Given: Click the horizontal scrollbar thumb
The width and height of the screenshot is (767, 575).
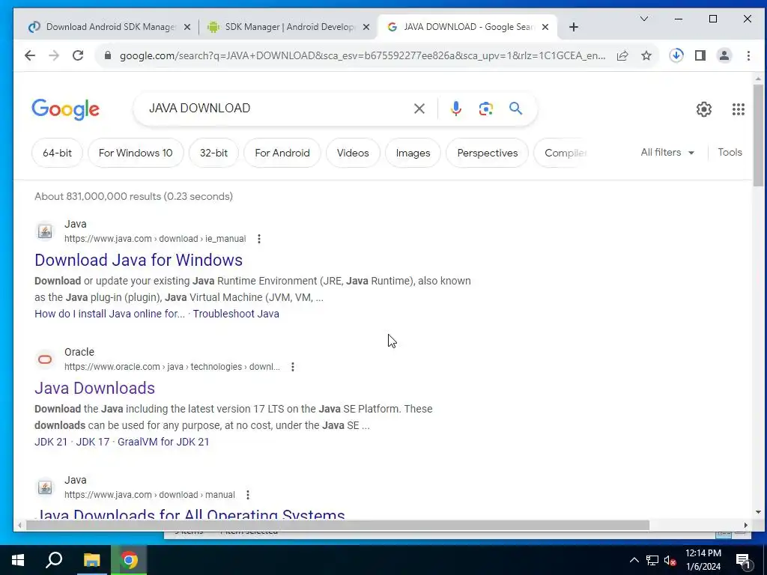Looking at the screenshot, I should coord(338,525).
